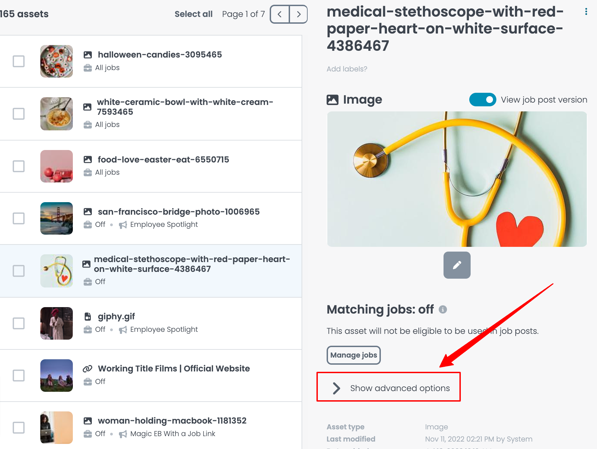Expand Show advanced options
597x449 pixels.
(x=389, y=388)
